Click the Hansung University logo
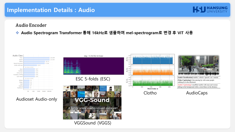Viewport: 235px width, 132px height. coord(210,10)
